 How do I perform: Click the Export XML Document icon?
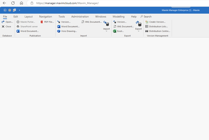tap(115, 27)
